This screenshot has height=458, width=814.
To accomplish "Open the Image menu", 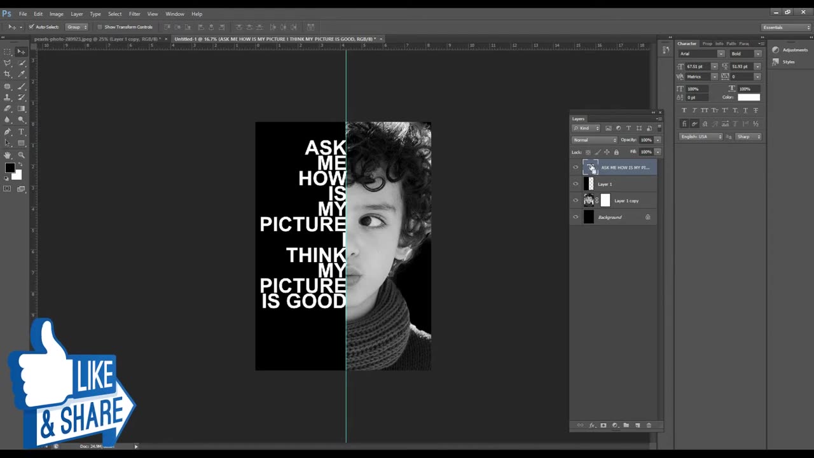I will click(x=57, y=14).
